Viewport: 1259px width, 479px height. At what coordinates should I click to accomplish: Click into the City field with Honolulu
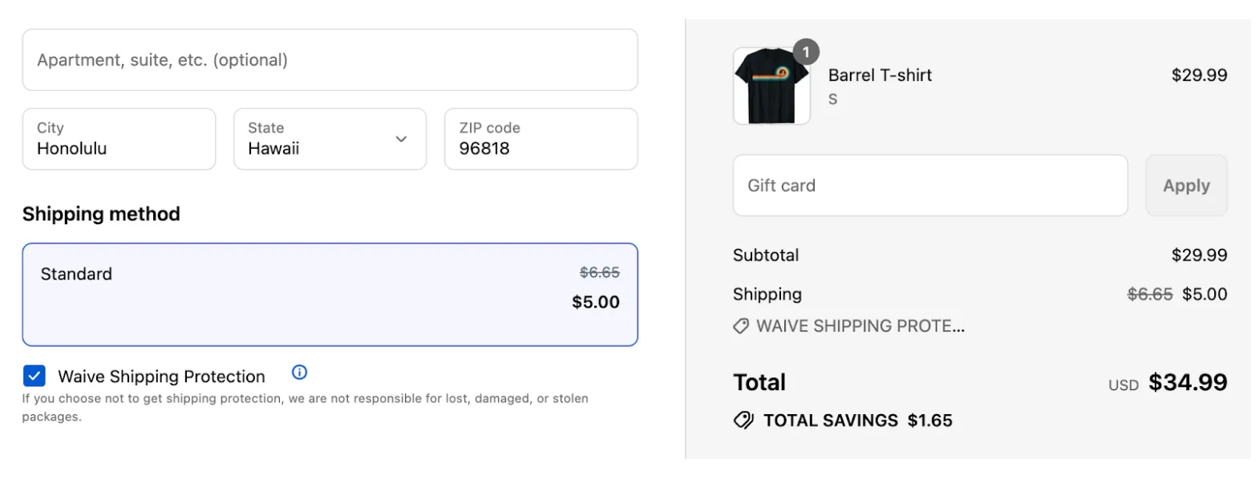pyautogui.click(x=119, y=139)
